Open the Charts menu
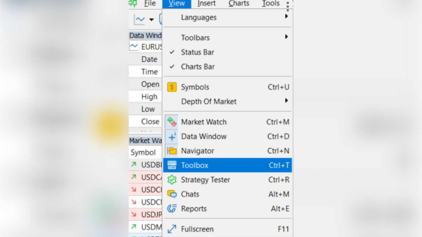 239,3
